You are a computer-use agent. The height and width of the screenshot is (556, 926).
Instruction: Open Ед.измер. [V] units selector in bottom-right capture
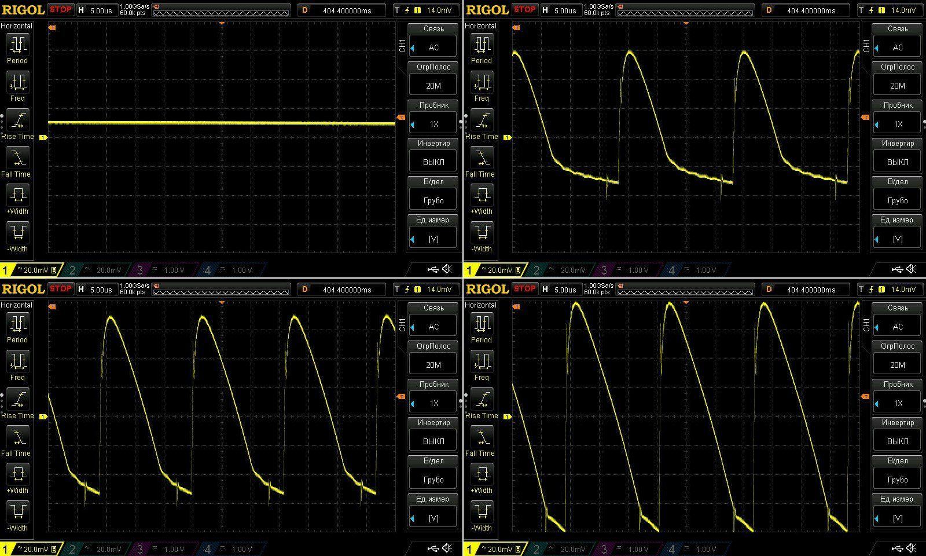click(898, 510)
